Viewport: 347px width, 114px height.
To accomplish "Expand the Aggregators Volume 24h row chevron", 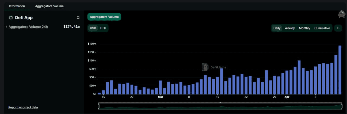I will [7, 27].
